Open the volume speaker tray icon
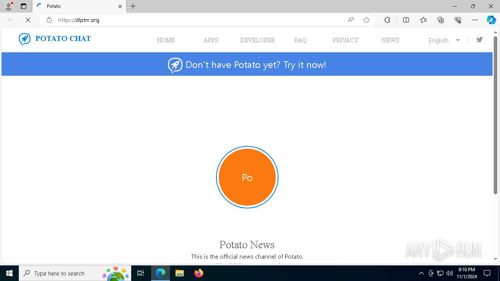 (450, 273)
